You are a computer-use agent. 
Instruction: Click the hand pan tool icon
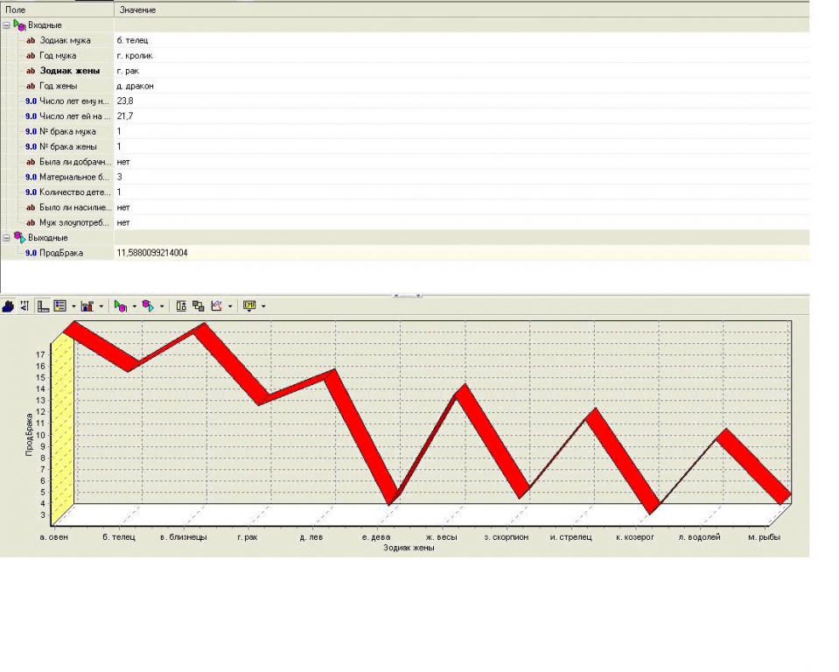pyautogui.click(x=9, y=306)
